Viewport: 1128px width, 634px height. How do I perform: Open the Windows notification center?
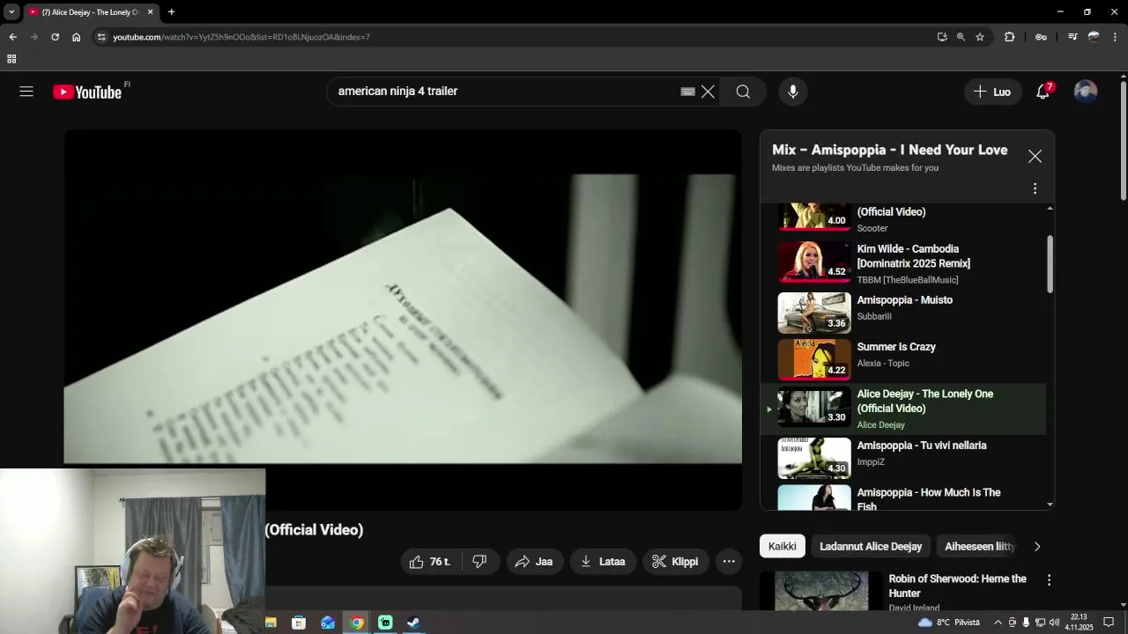click(1109, 623)
